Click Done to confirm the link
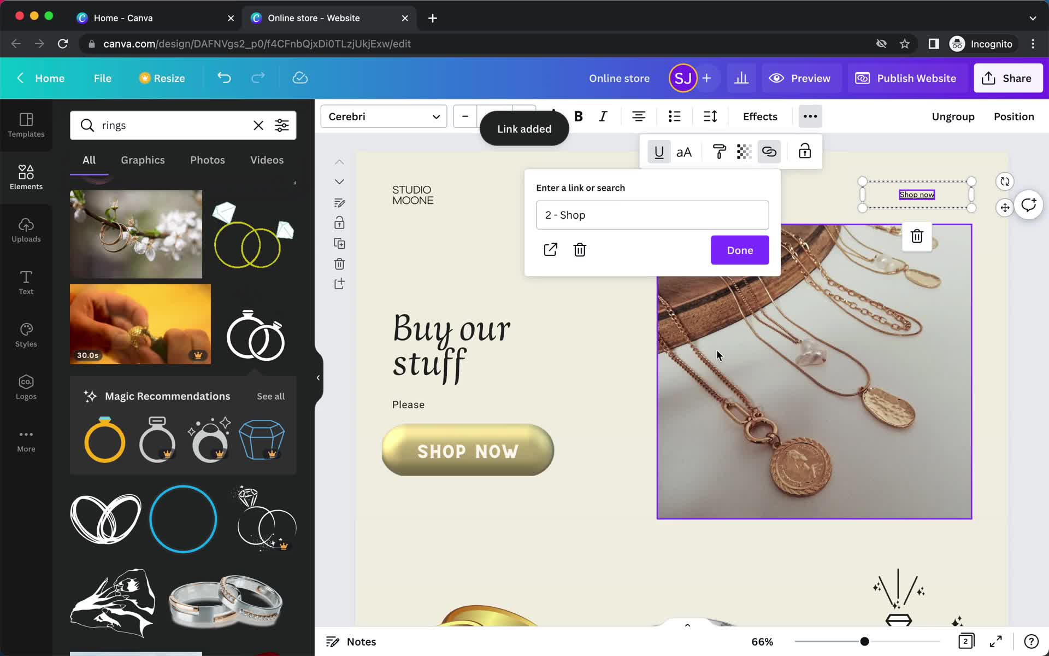The width and height of the screenshot is (1049, 656). 740,249
